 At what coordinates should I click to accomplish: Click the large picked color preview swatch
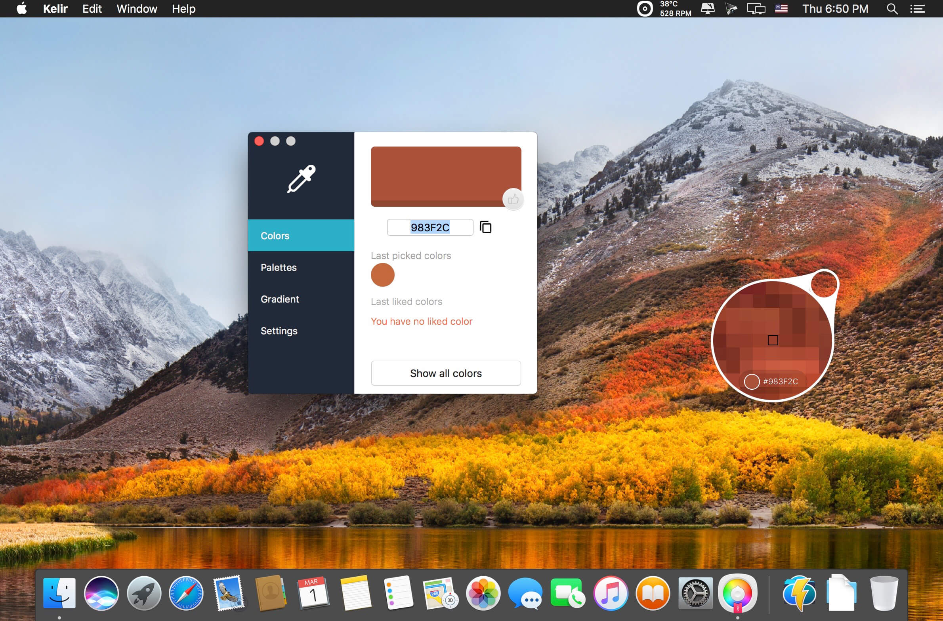click(446, 176)
